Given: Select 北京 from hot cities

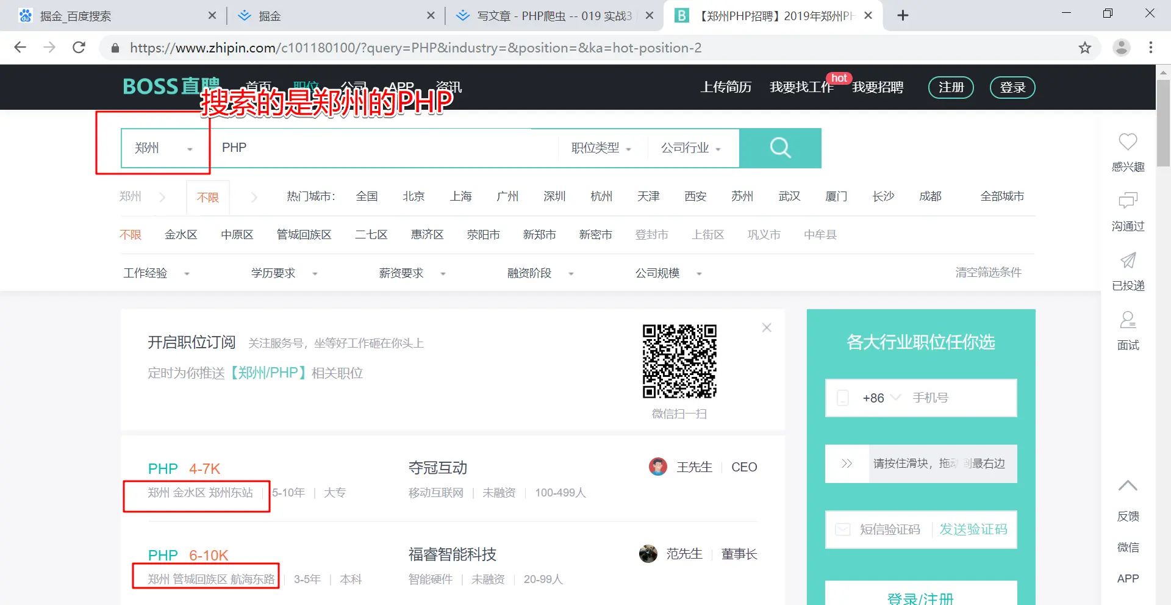Looking at the screenshot, I should 414,196.
